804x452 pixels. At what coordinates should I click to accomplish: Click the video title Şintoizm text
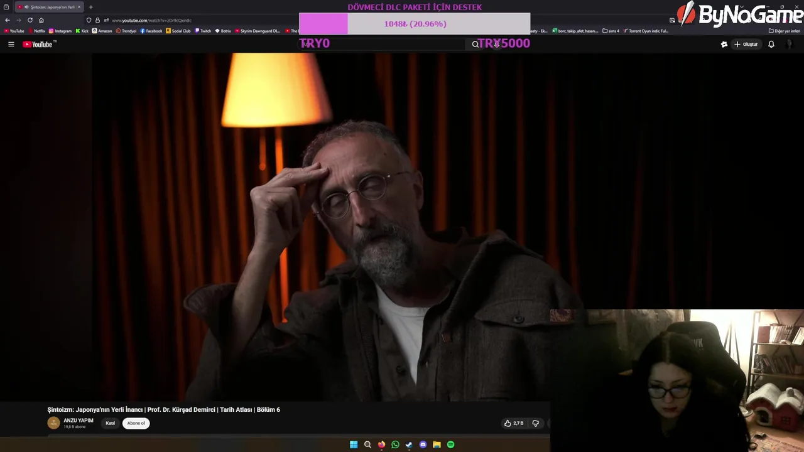point(163,409)
